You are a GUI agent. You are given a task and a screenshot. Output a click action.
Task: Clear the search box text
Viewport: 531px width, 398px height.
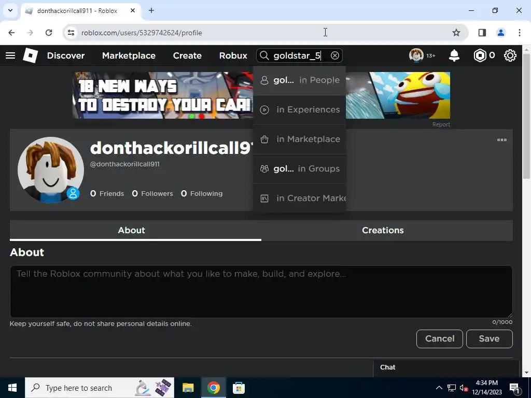point(335,55)
